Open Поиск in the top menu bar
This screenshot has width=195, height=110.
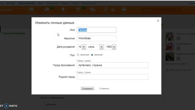coord(76,3)
